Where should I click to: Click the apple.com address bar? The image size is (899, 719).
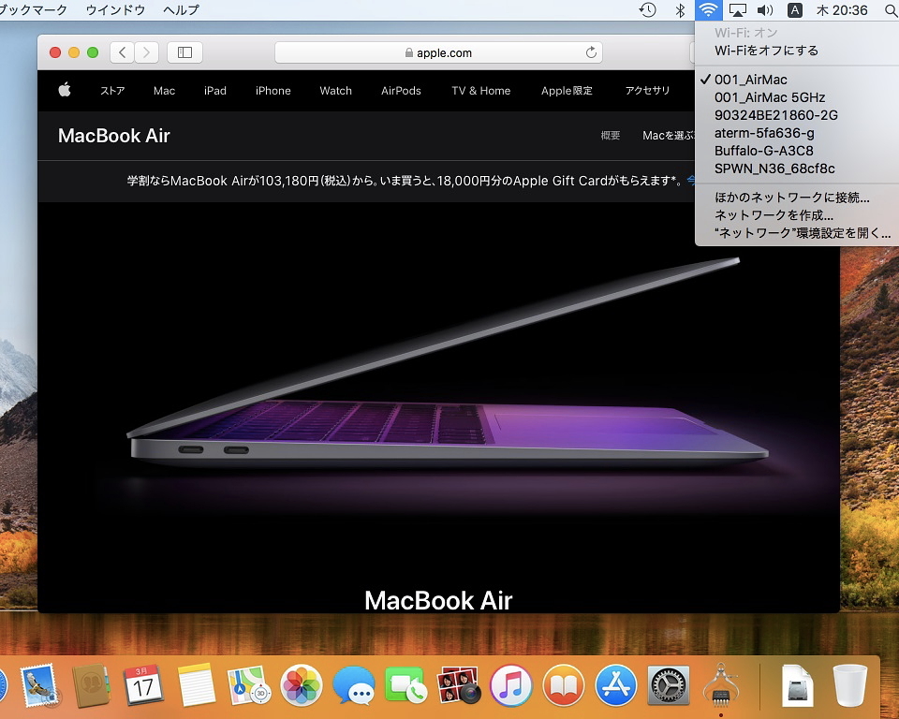pyautogui.click(x=438, y=52)
